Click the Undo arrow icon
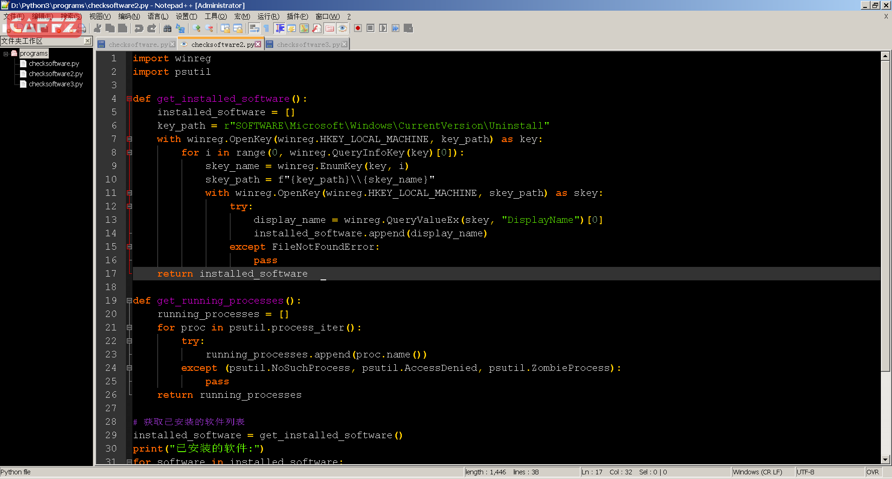892x479 pixels. pyautogui.click(x=139, y=28)
